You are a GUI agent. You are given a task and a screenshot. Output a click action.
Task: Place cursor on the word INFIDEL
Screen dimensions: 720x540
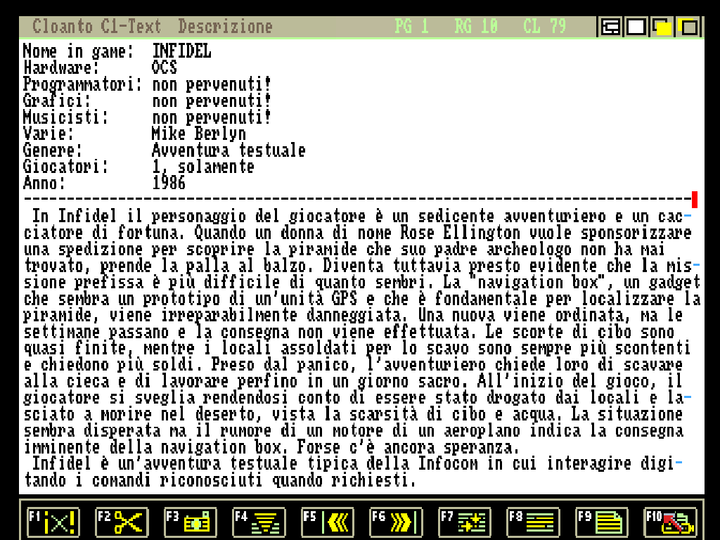181,51
